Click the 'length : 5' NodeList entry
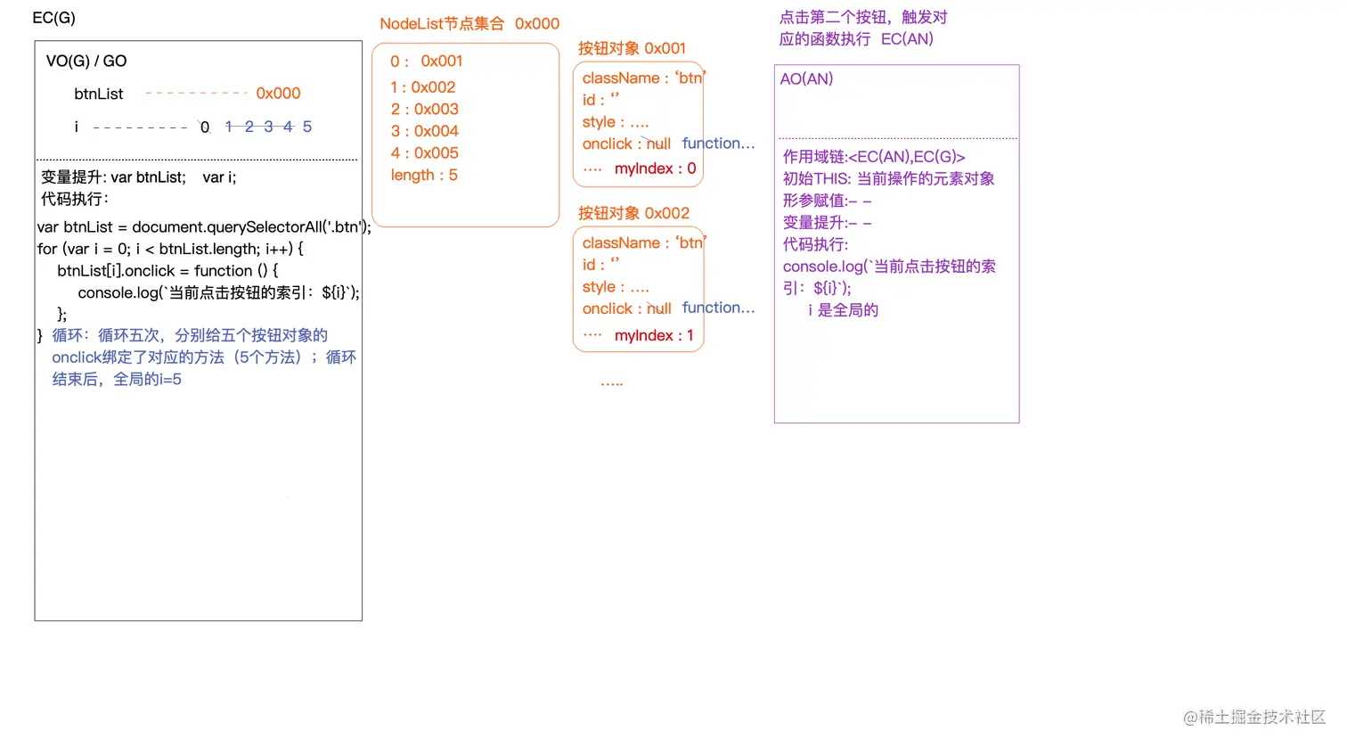Image resolution: width=1347 pixels, height=747 pixels. coord(424,175)
